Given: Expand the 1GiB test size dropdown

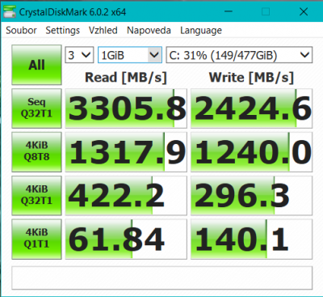Looking at the screenshot, I should pos(130,55).
